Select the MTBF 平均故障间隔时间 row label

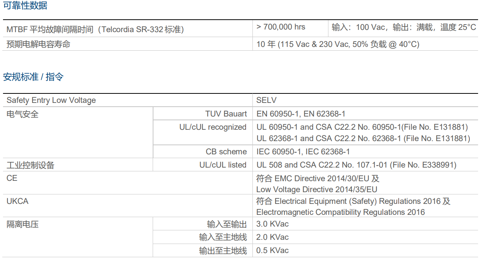click(x=95, y=29)
